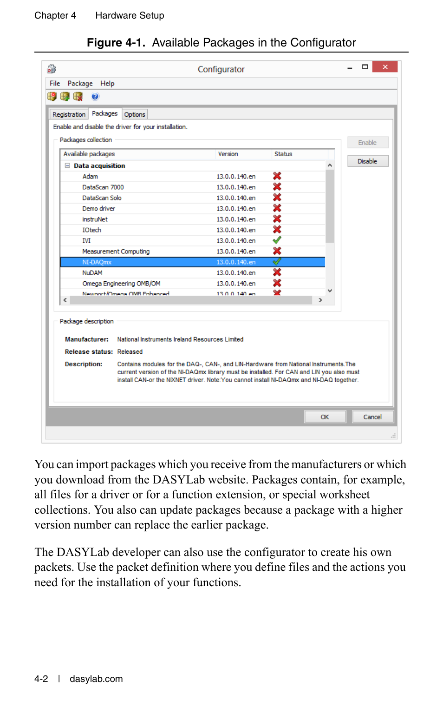
Task: Click the Enable button
Action: pyautogui.click(x=367, y=143)
